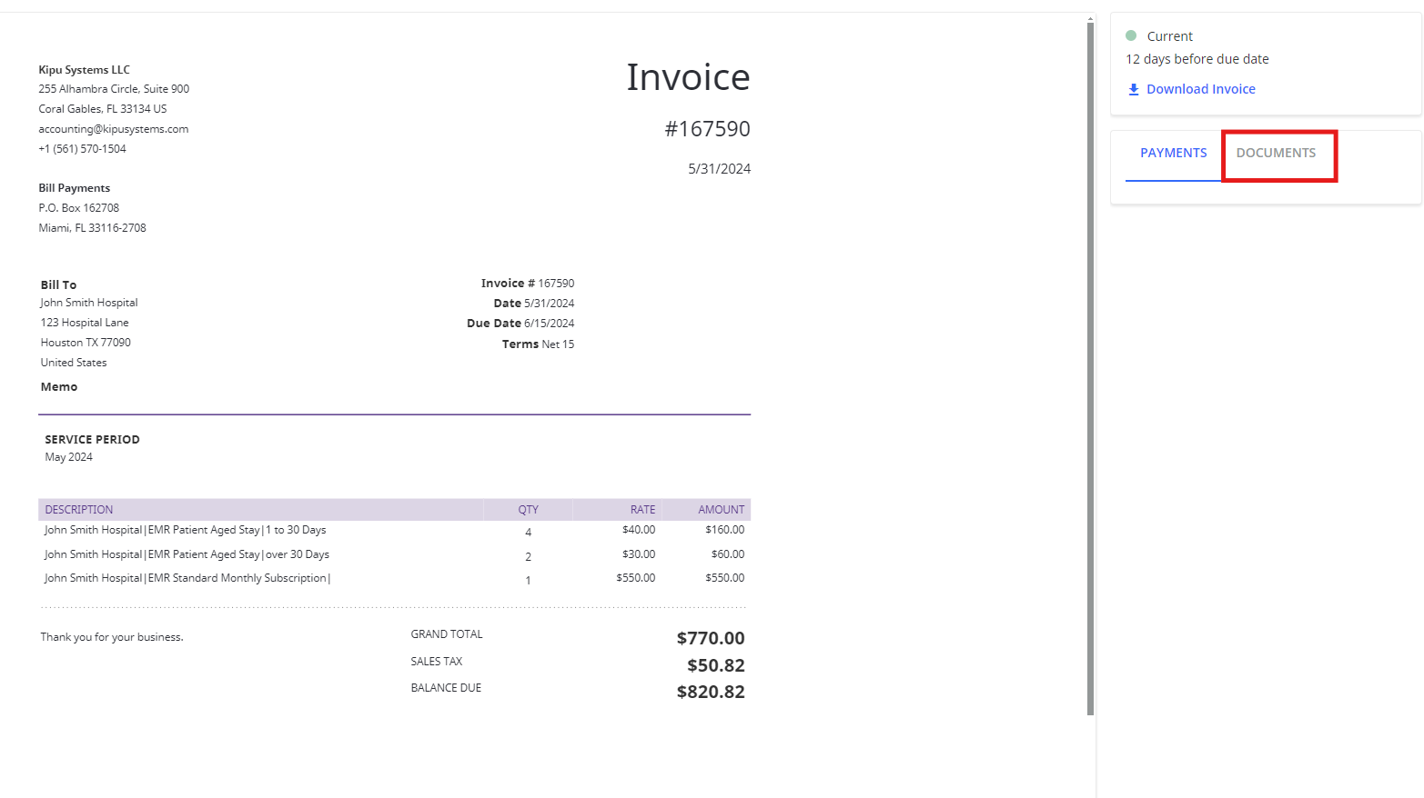
Task: Click the QTY column header
Action: pos(528,510)
